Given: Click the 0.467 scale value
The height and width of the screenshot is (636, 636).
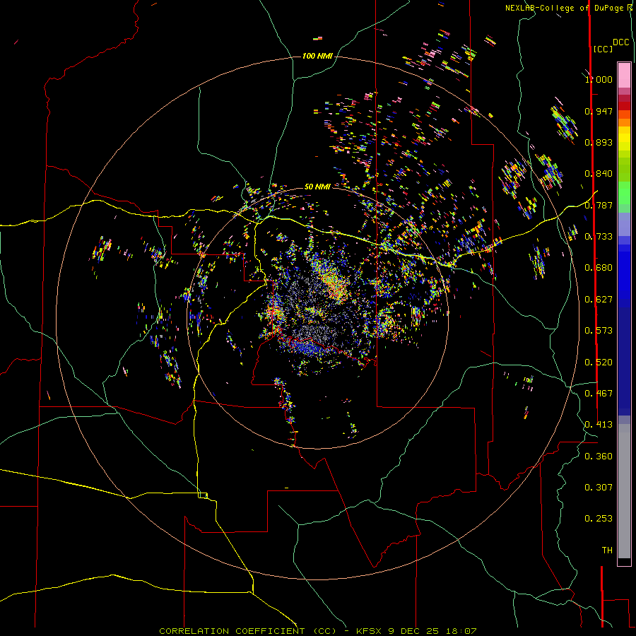Looking at the screenshot, I should 599,394.
